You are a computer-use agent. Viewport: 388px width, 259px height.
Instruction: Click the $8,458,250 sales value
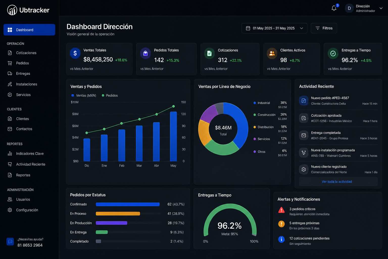[x=98, y=59]
